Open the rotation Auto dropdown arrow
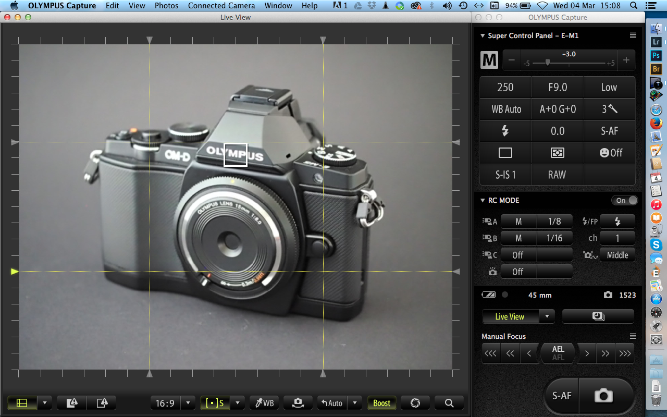667x417 pixels. [x=355, y=403]
